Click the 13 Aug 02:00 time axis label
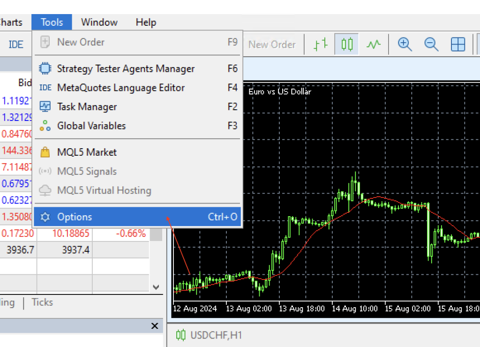The image size is (480, 347). coord(248,309)
